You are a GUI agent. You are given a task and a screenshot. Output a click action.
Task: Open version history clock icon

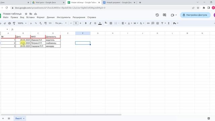(x=157, y=15)
